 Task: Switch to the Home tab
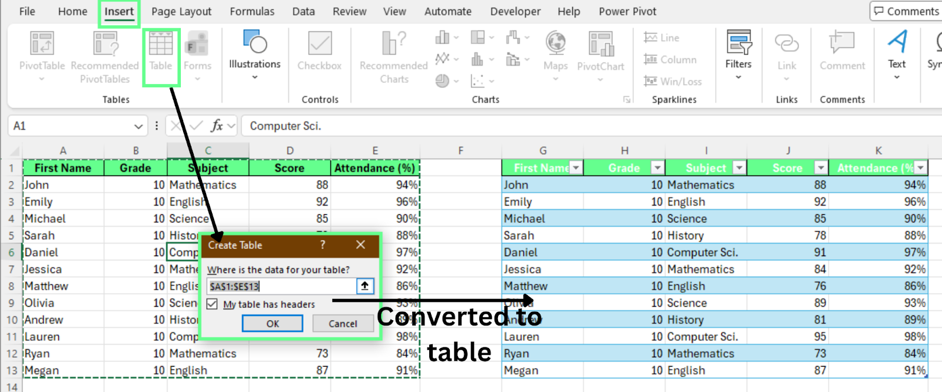click(x=72, y=11)
